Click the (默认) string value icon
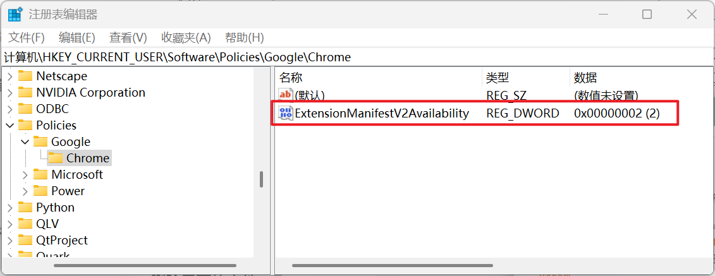This screenshot has width=715, height=276. tap(286, 95)
